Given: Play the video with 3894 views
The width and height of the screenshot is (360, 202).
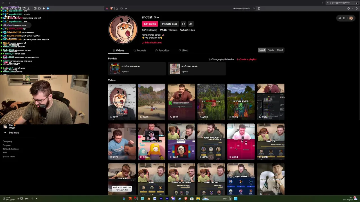Looking at the screenshot, I should tap(241, 142).
